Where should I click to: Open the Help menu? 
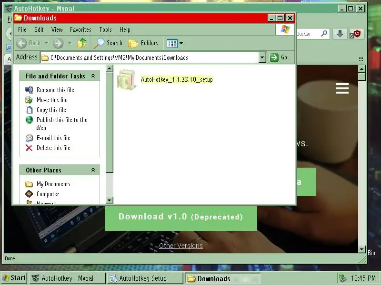125,29
